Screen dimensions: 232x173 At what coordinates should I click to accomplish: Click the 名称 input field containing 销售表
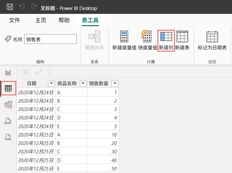click(51, 39)
